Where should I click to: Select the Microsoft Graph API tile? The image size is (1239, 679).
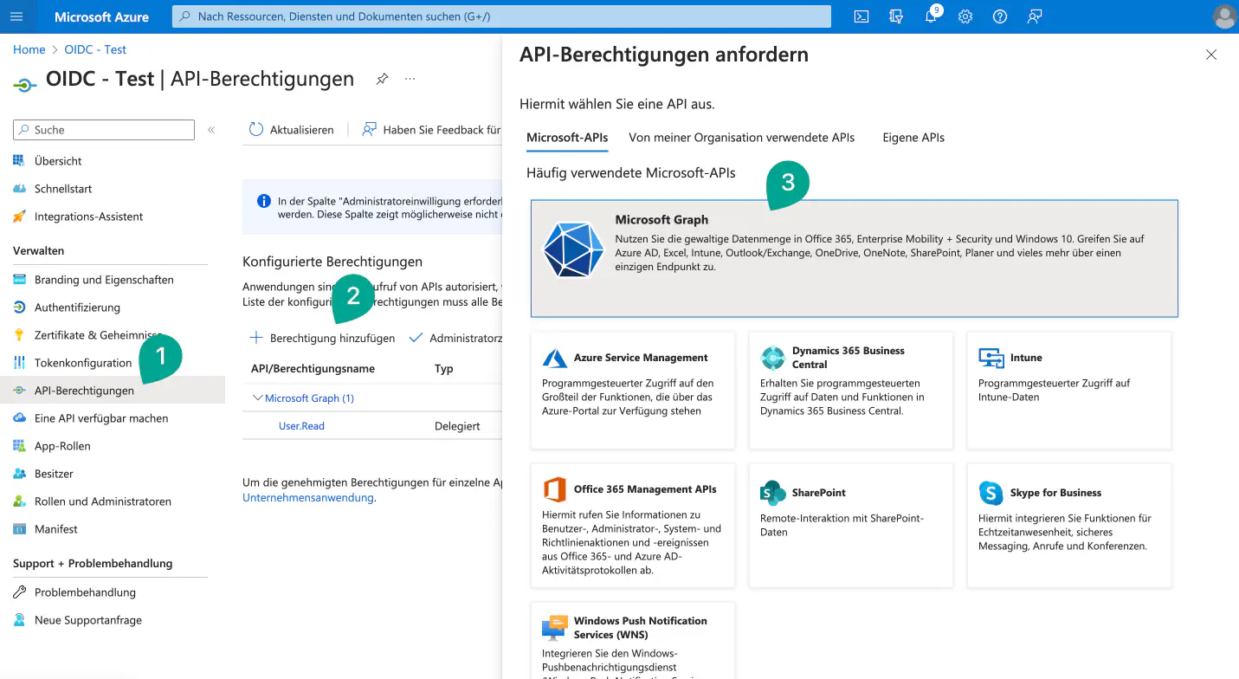tap(854, 258)
